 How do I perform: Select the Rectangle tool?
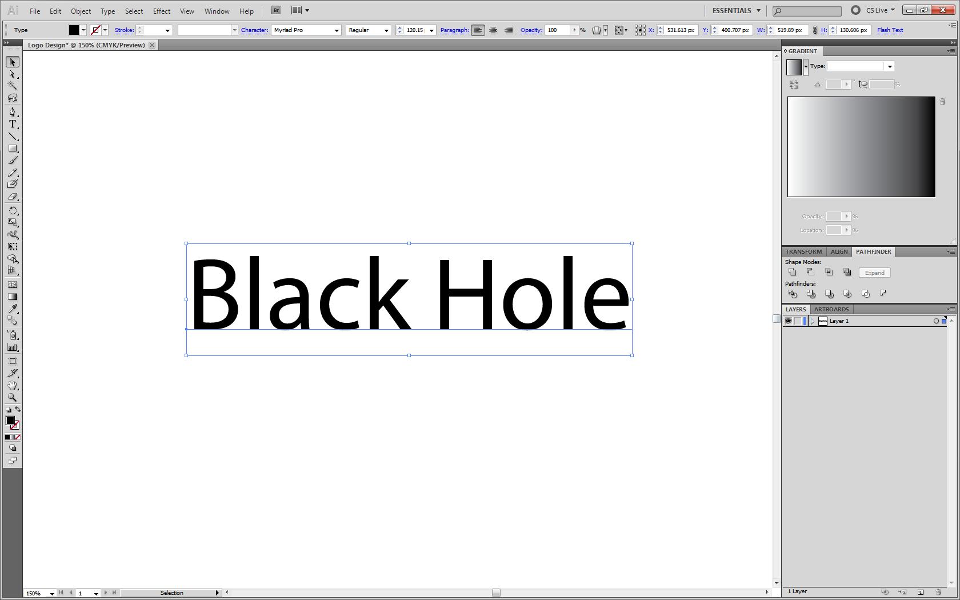(x=13, y=149)
